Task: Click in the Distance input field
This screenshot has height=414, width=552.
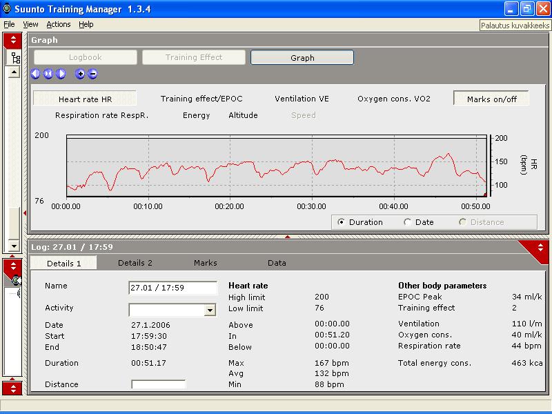Action: pos(158,384)
